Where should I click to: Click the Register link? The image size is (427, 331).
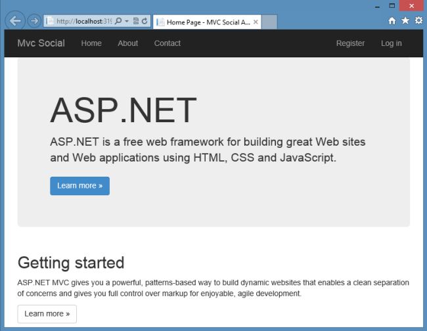point(350,43)
